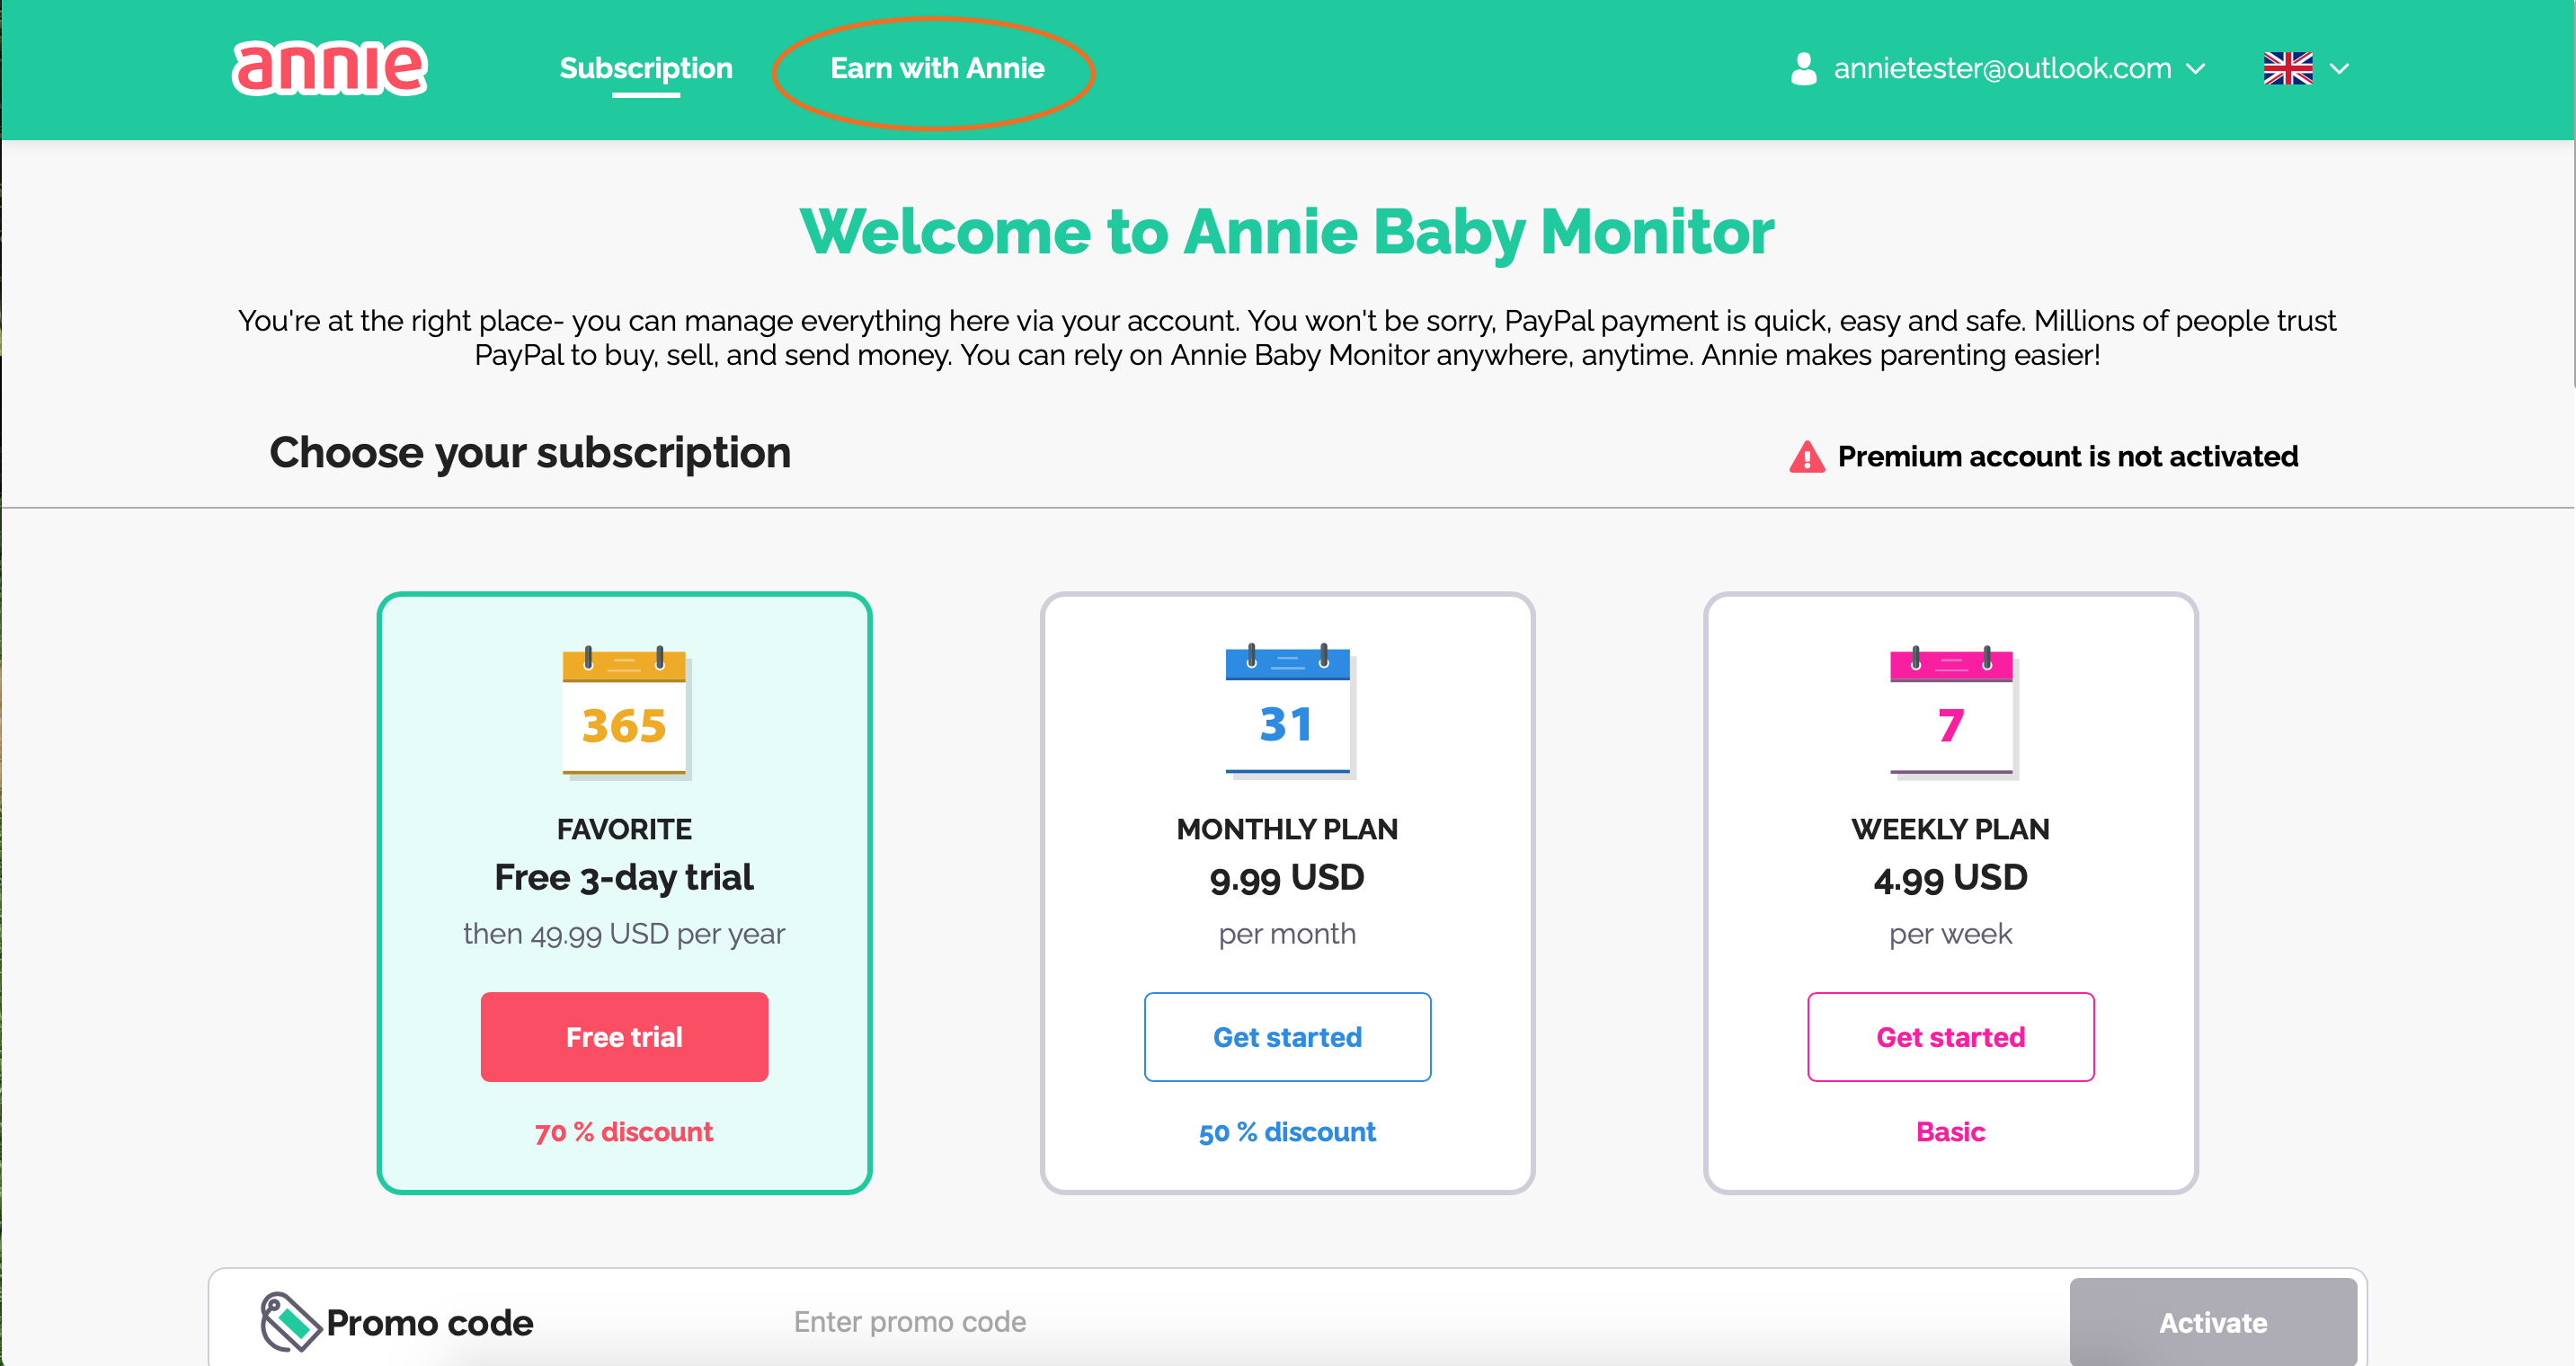
Task: Open the account email dropdown arrow
Action: (2196, 68)
